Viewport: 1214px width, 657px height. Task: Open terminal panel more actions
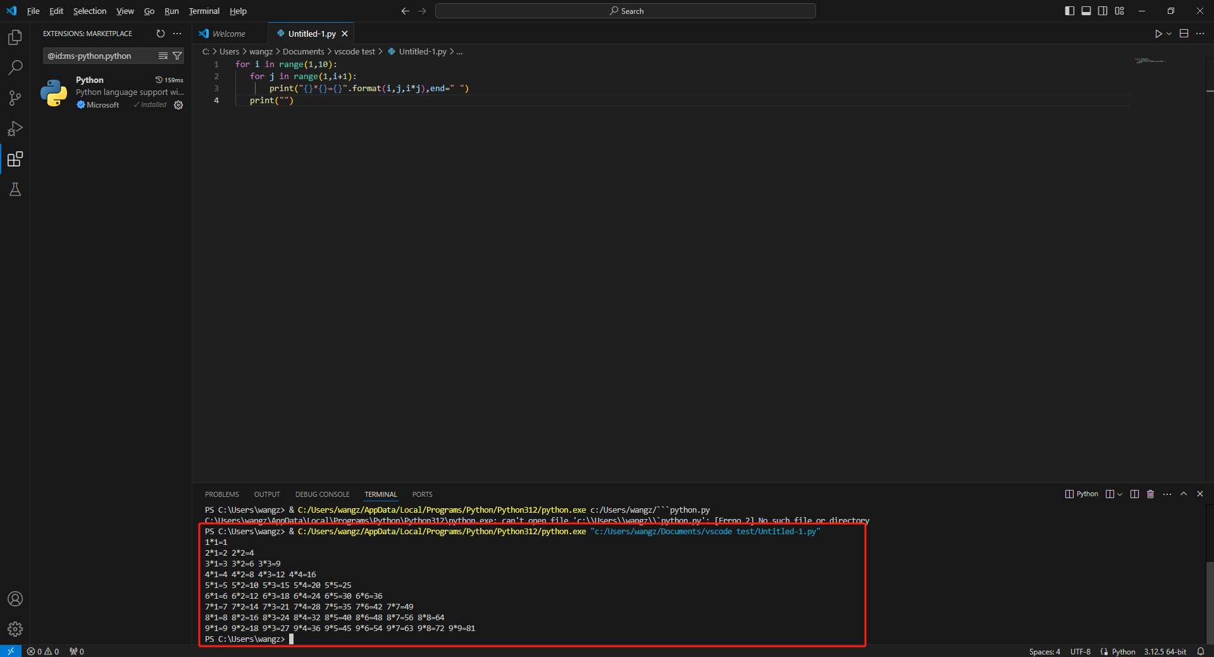pyautogui.click(x=1167, y=494)
